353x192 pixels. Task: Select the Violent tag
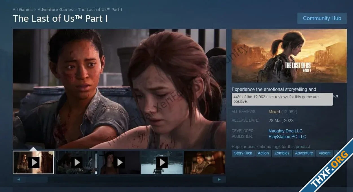click(x=325, y=153)
